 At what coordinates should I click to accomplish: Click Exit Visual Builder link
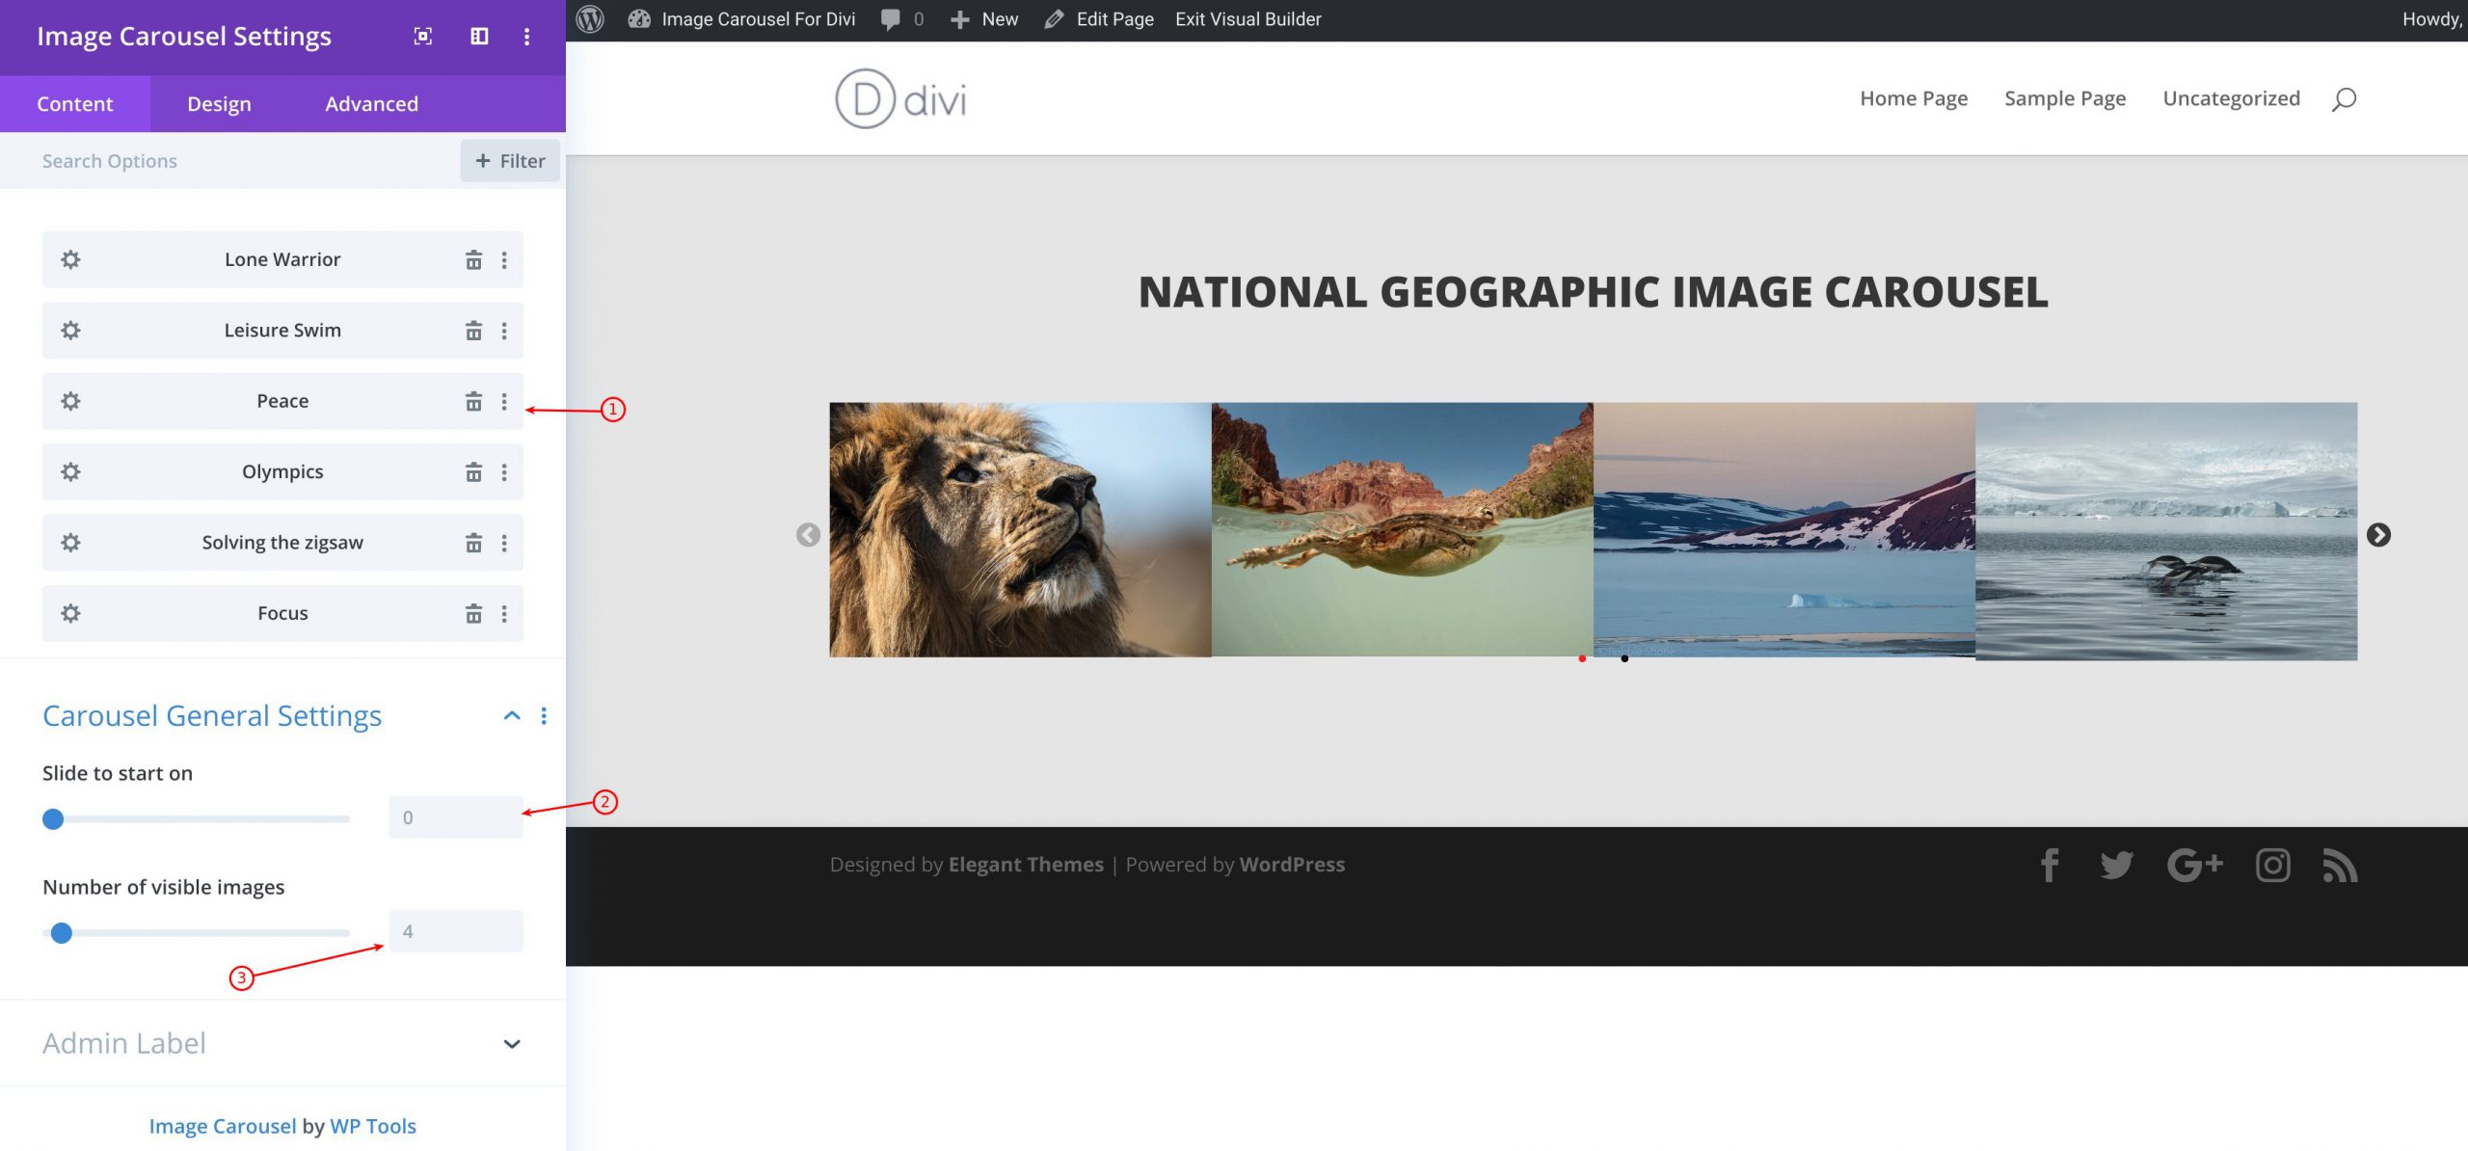pos(1247,19)
